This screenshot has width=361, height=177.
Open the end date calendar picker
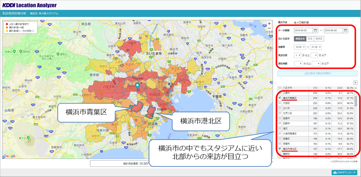point(345,30)
